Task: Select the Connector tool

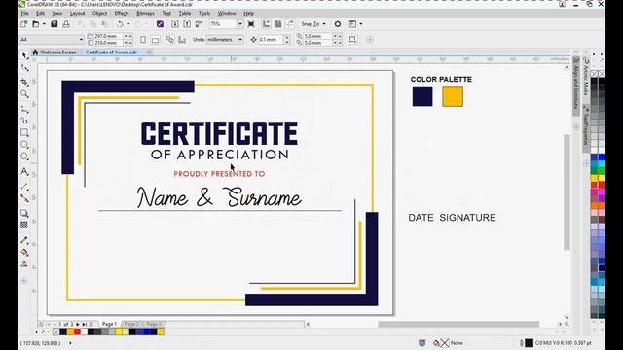Action: (x=24, y=198)
